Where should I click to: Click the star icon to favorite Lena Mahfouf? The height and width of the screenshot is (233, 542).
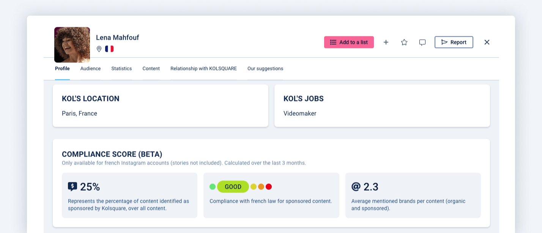pos(404,42)
